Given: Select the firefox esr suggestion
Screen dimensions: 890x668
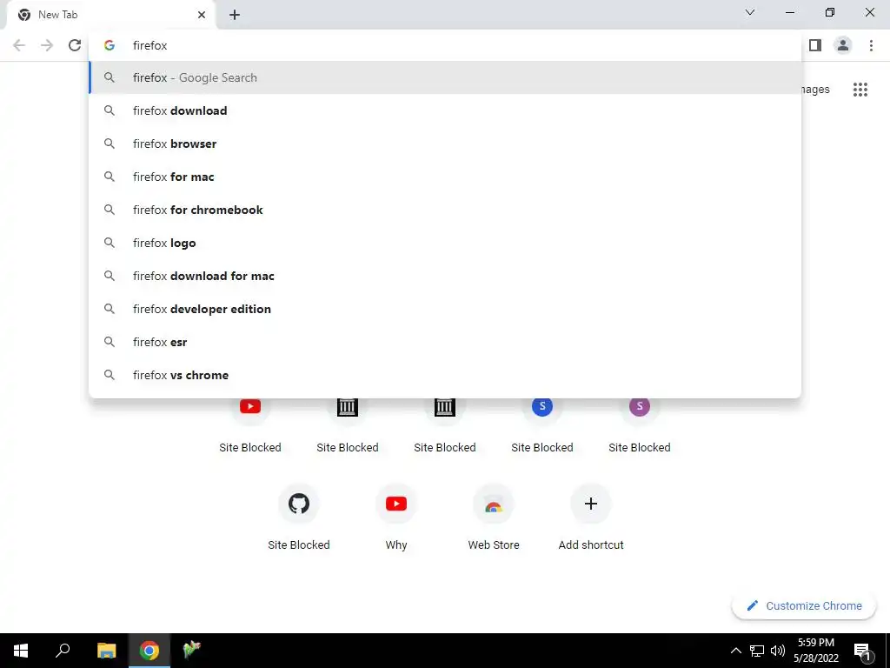Looking at the screenshot, I should coord(444,342).
